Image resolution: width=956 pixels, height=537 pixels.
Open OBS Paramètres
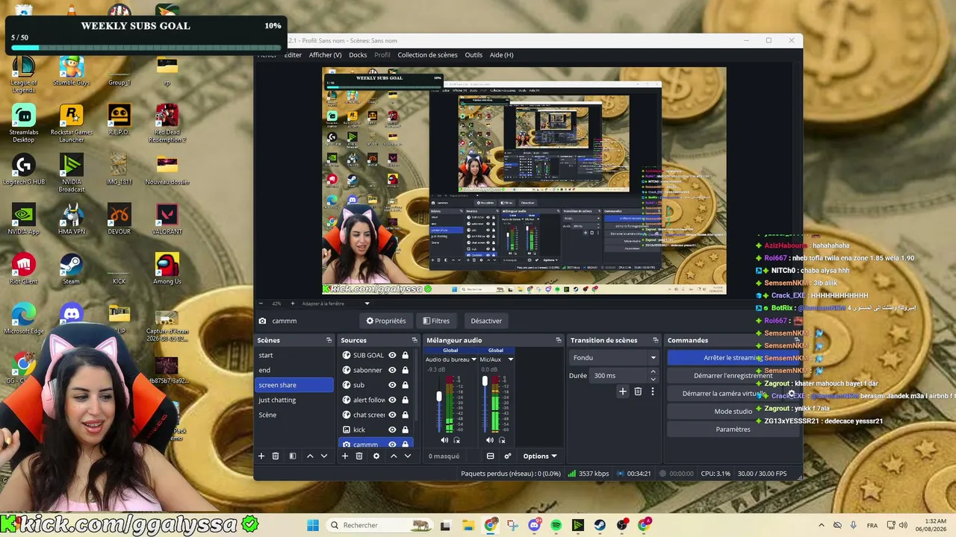click(x=733, y=430)
